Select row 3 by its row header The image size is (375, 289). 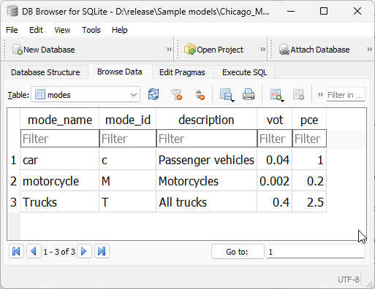point(14,202)
